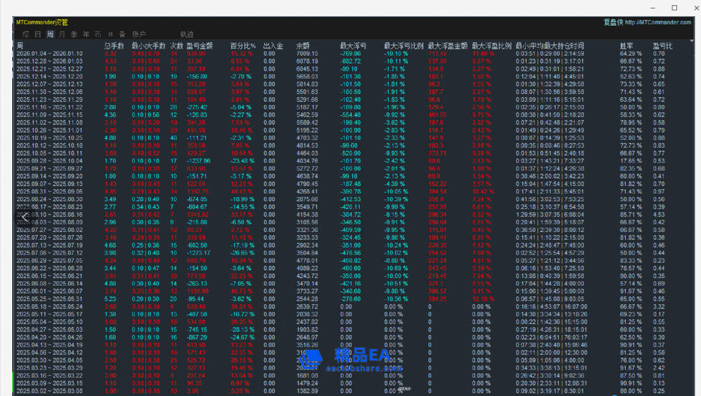Switch to 月 (monthly) view
This screenshot has width=701, height=396.
pos(62,34)
